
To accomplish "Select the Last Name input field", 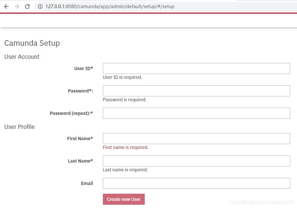I will coord(196,161).
